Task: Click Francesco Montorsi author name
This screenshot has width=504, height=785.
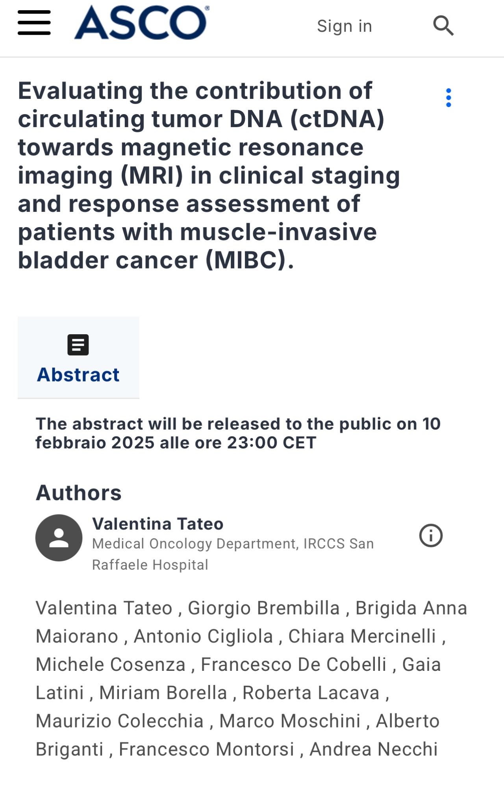Action: (207, 749)
